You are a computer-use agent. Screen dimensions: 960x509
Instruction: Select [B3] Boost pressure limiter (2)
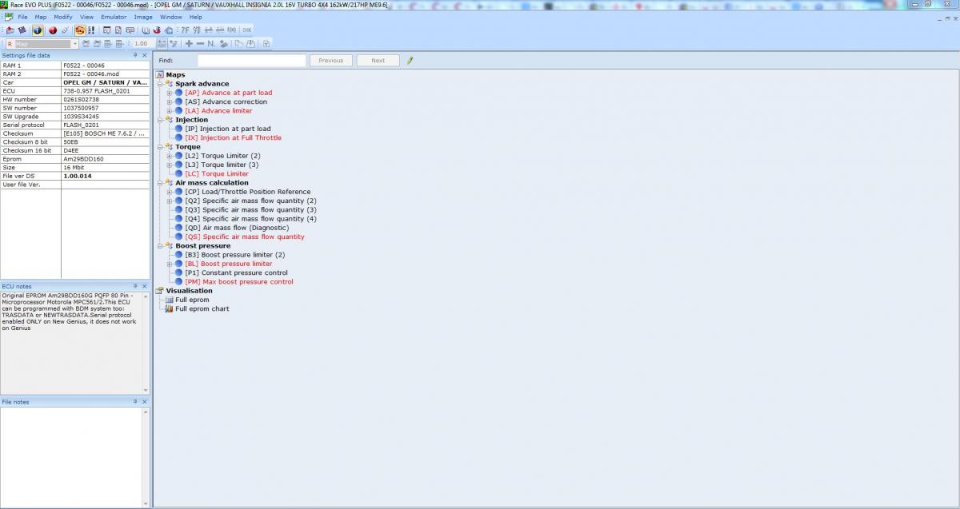234,255
